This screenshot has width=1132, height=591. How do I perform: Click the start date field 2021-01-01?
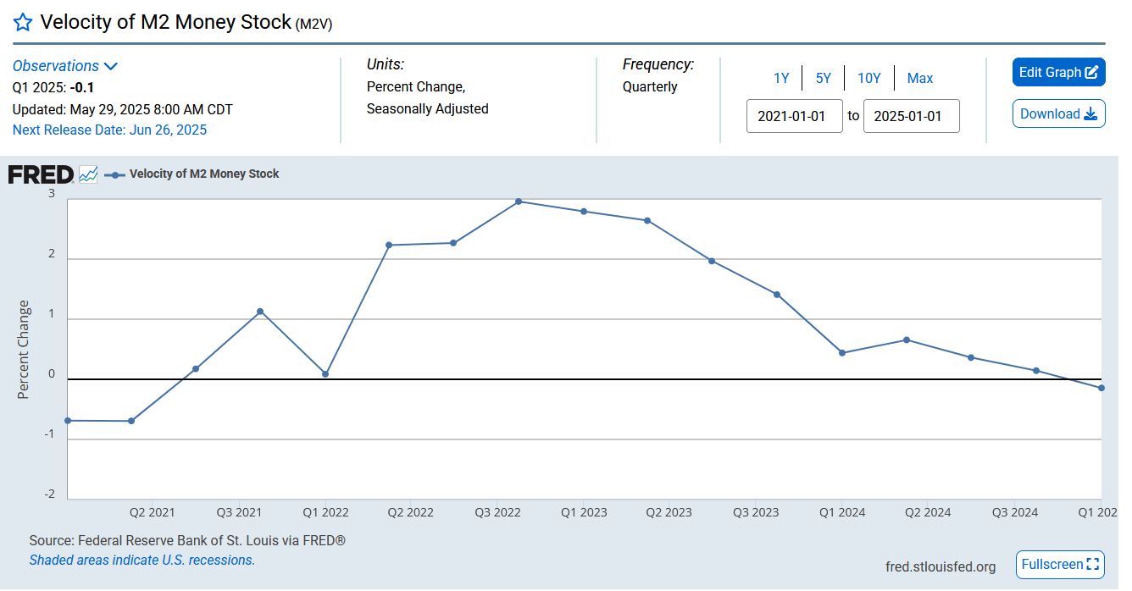[794, 116]
